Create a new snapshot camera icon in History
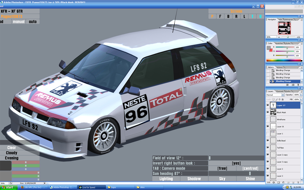The image size is (304, 190). 293,85
